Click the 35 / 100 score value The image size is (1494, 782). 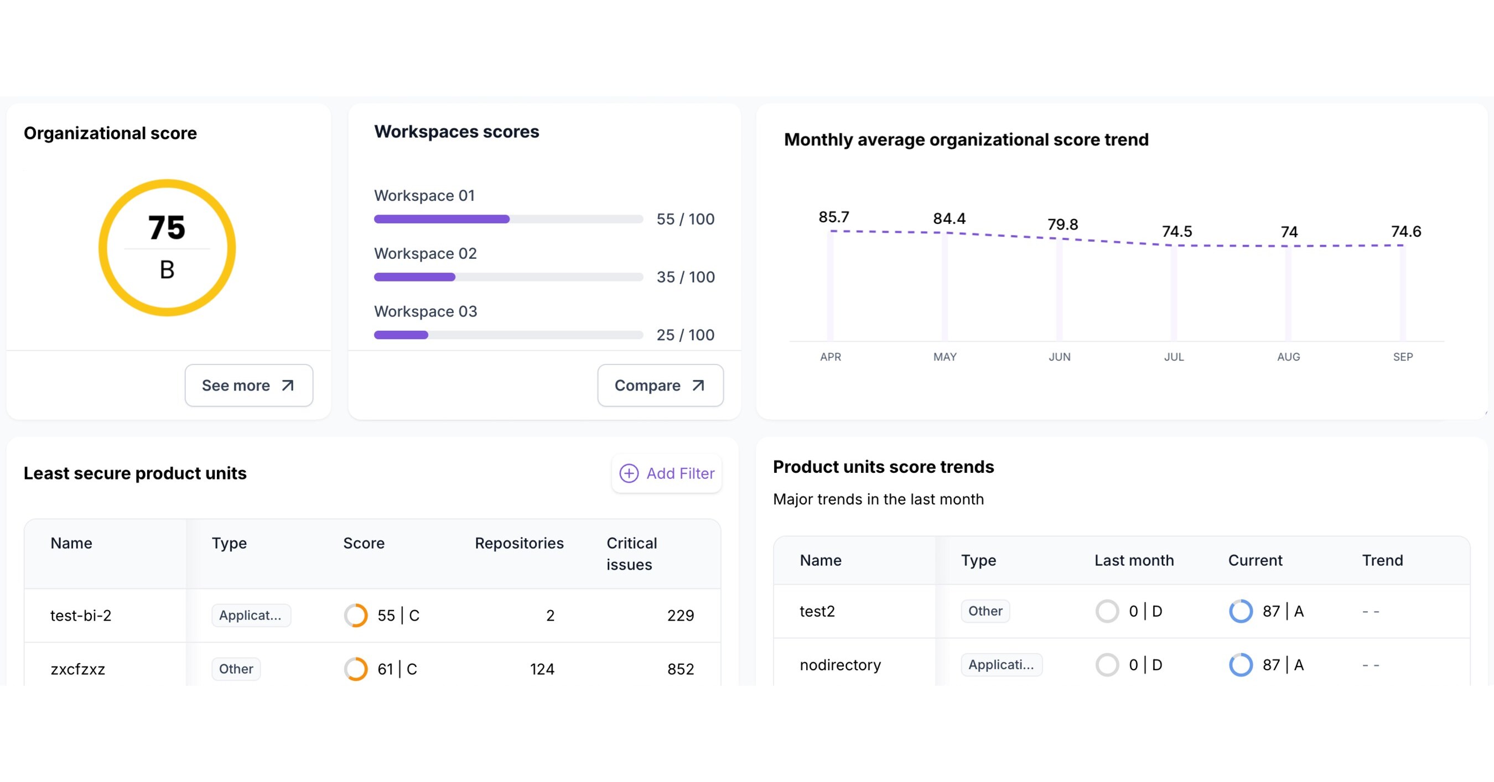coord(686,277)
